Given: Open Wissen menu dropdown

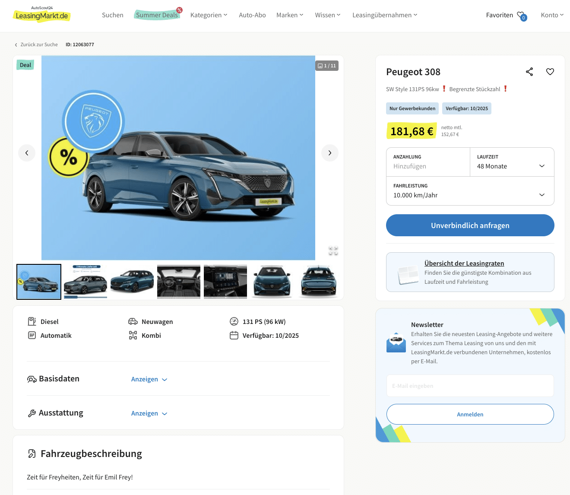Looking at the screenshot, I should click(328, 15).
